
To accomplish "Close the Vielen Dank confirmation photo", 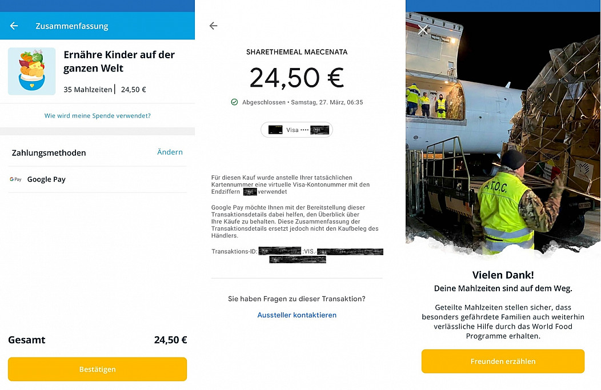I will [x=423, y=30].
